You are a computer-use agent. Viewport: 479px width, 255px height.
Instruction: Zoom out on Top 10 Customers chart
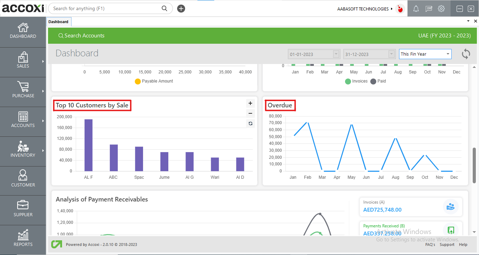[x=250, y=113]
